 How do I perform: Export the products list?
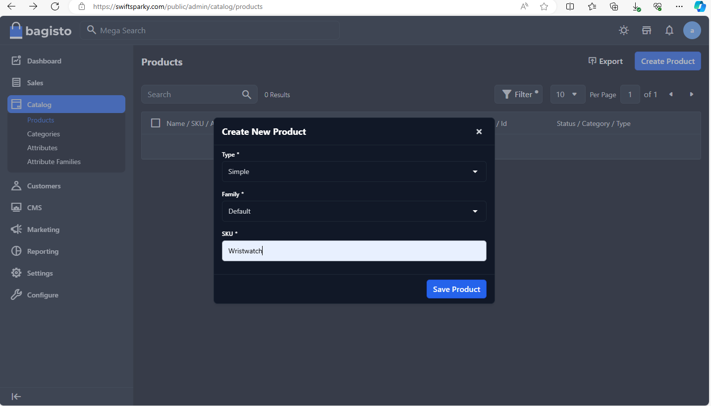605,61
